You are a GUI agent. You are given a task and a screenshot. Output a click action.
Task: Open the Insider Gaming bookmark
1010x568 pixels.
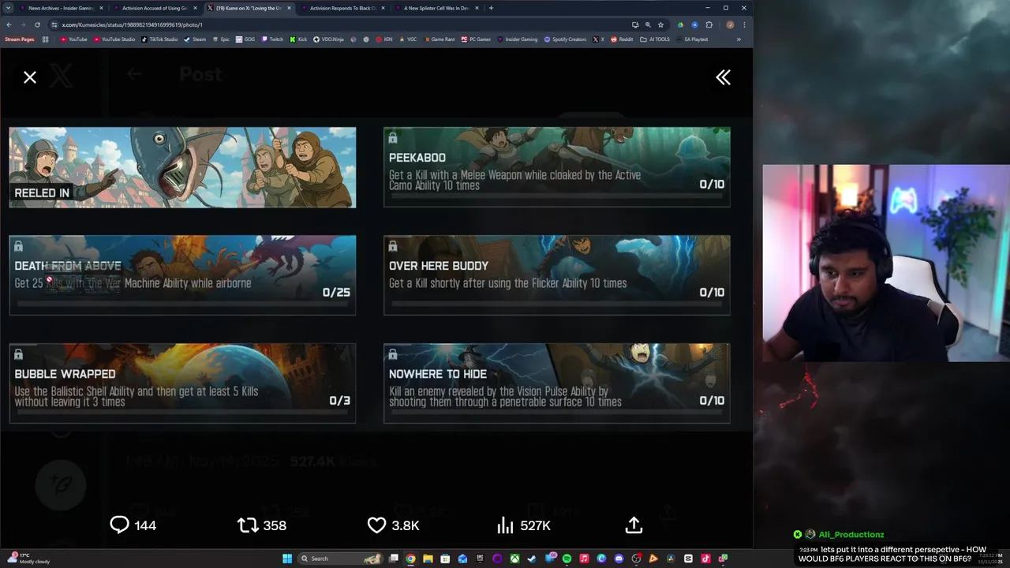pyautogui.click(x=517, y=39)
